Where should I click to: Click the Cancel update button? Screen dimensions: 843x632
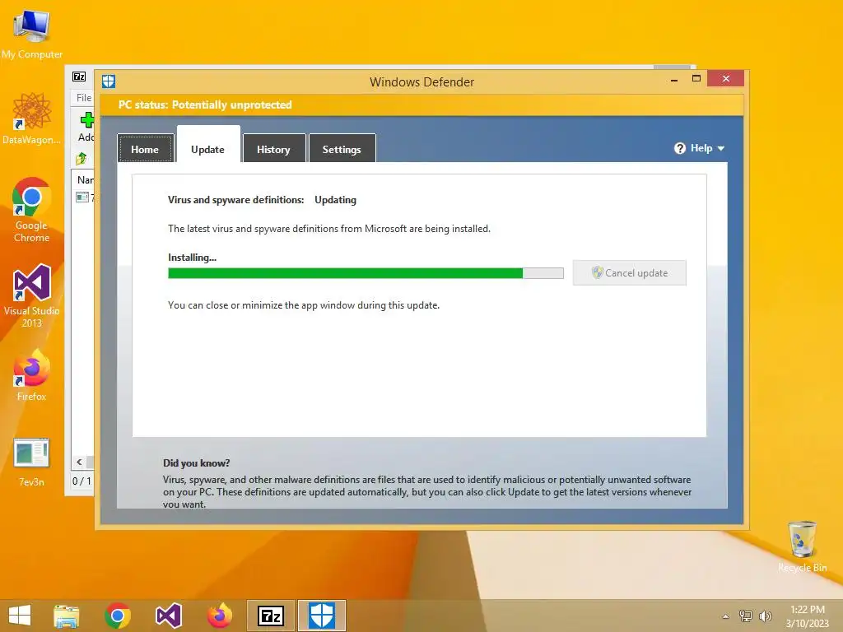(x=630, y=272)
